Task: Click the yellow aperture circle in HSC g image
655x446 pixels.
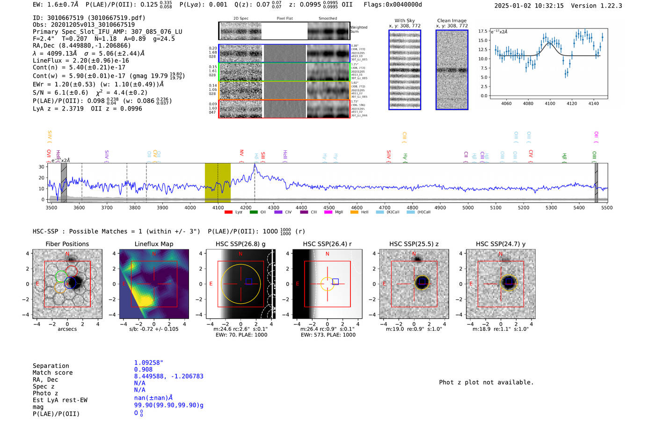Action: 240,284
